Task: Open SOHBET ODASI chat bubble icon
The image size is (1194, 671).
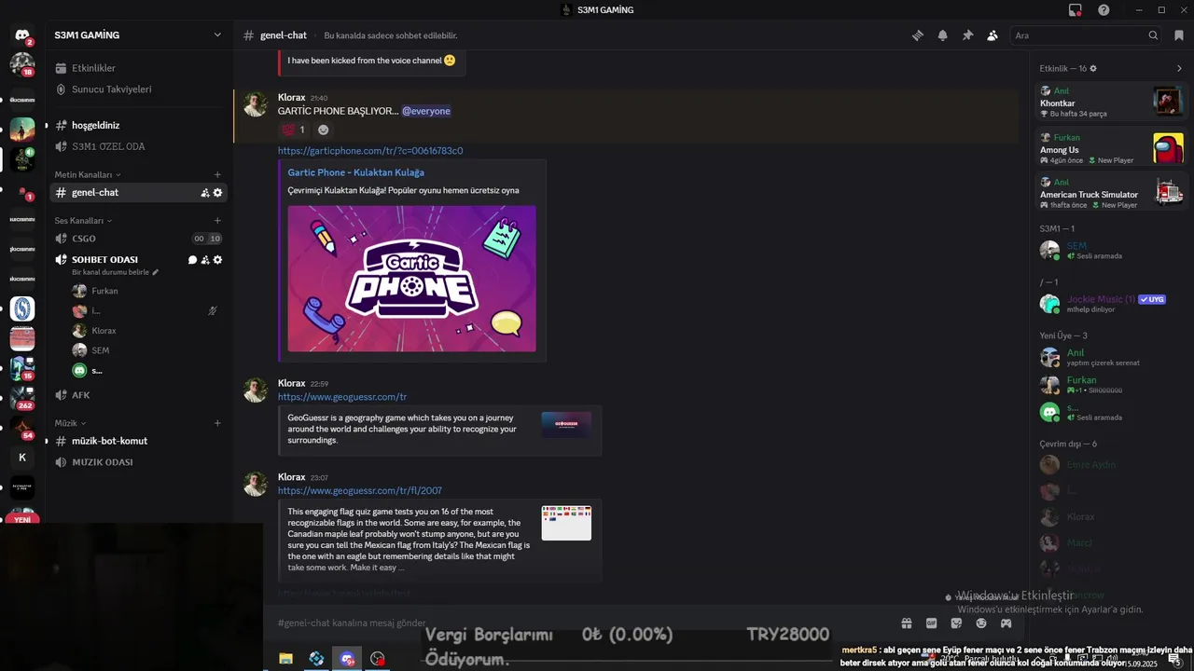Action: click(x=192, y=260)
